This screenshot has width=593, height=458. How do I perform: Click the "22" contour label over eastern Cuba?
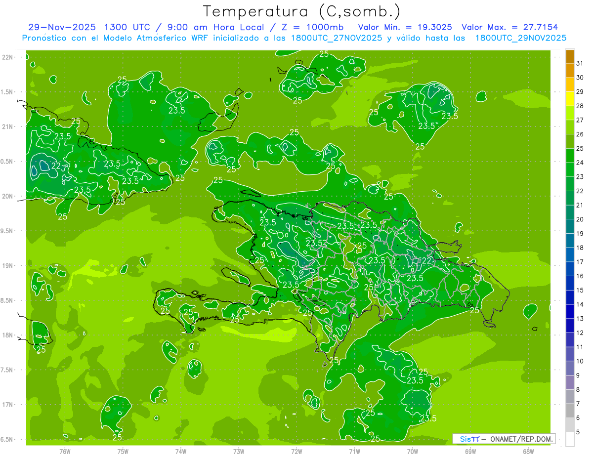tap(56, 166)
